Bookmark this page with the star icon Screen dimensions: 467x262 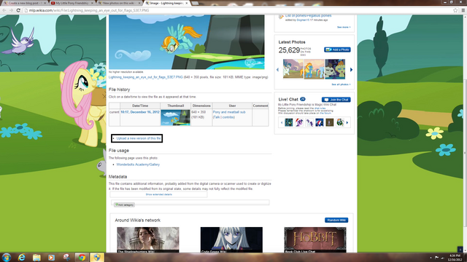tap(455, 10)
